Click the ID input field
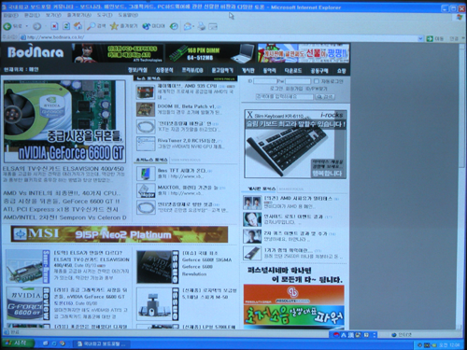 (265, 81)
